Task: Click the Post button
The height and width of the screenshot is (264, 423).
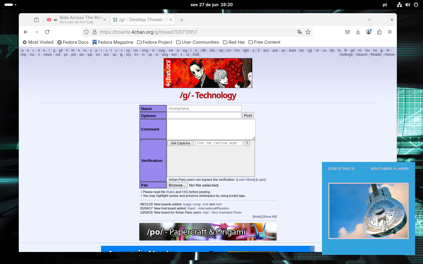Action: (248, 116)
